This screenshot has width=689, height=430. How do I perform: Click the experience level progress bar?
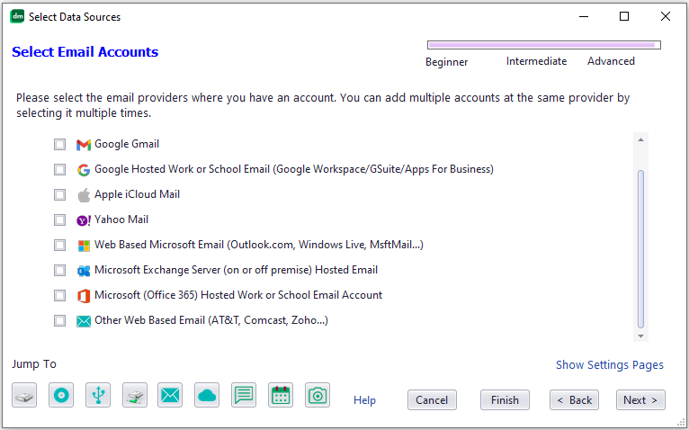[x=544, y=45]
